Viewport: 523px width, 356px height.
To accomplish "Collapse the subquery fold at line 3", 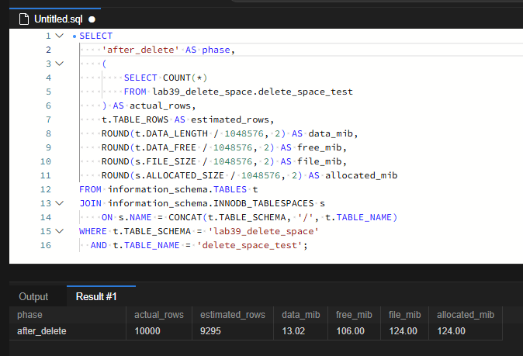I will pyautogui.click(x=60, y=64).
